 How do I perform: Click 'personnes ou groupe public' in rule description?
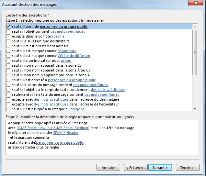(60, 142)
